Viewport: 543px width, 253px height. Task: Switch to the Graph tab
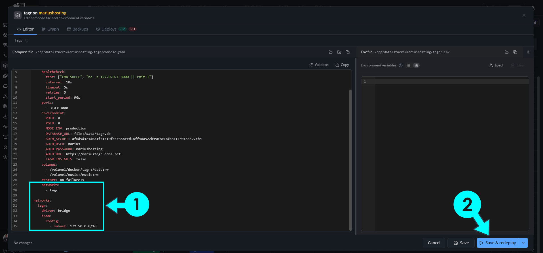pyautogui.click(x=50, y=29)
